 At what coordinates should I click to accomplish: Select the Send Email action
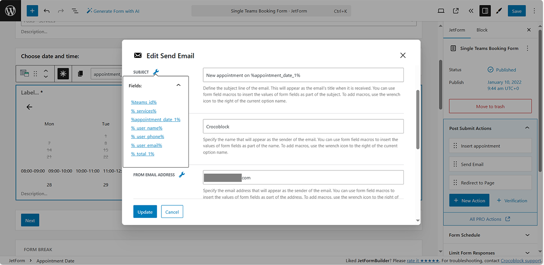(490, 164)
